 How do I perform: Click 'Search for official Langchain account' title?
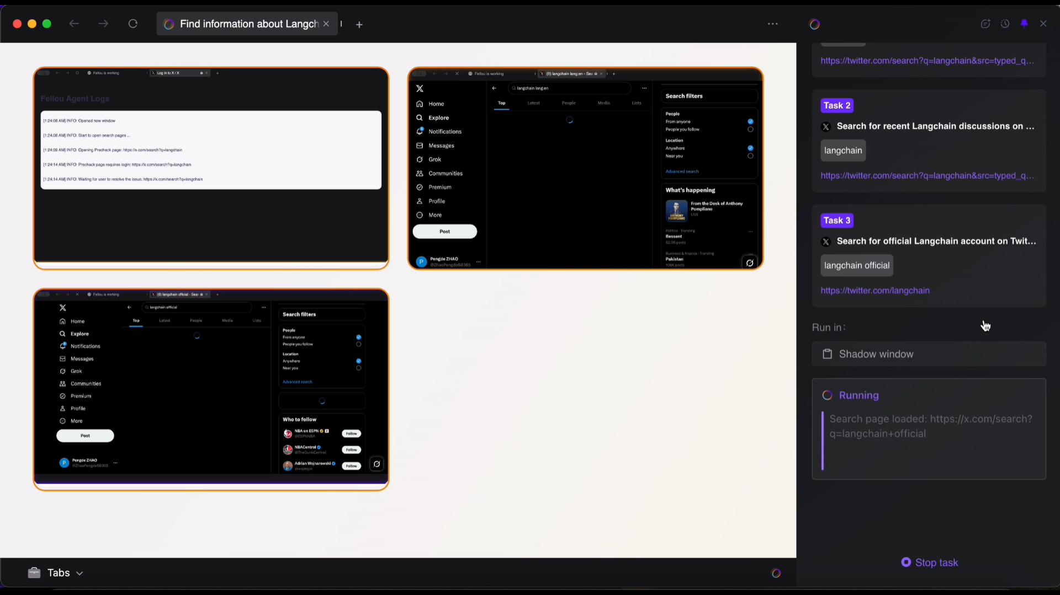coord(936,241)
